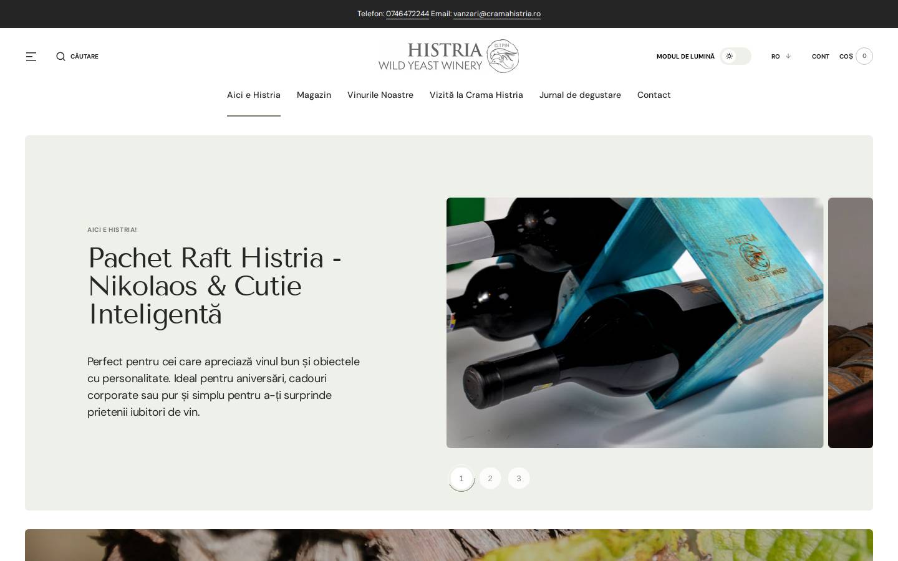The height and width of the screenshot is (561, 898).
Task: Click the partially visible next slide image
Action: click(x=851, y=323)
